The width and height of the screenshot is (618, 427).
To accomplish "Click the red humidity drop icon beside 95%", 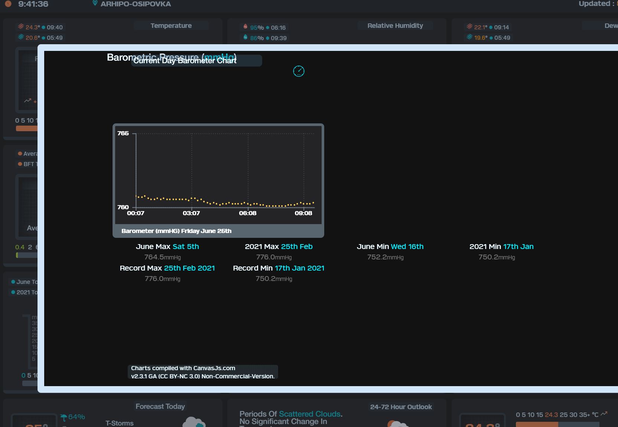I will [245, 27].
